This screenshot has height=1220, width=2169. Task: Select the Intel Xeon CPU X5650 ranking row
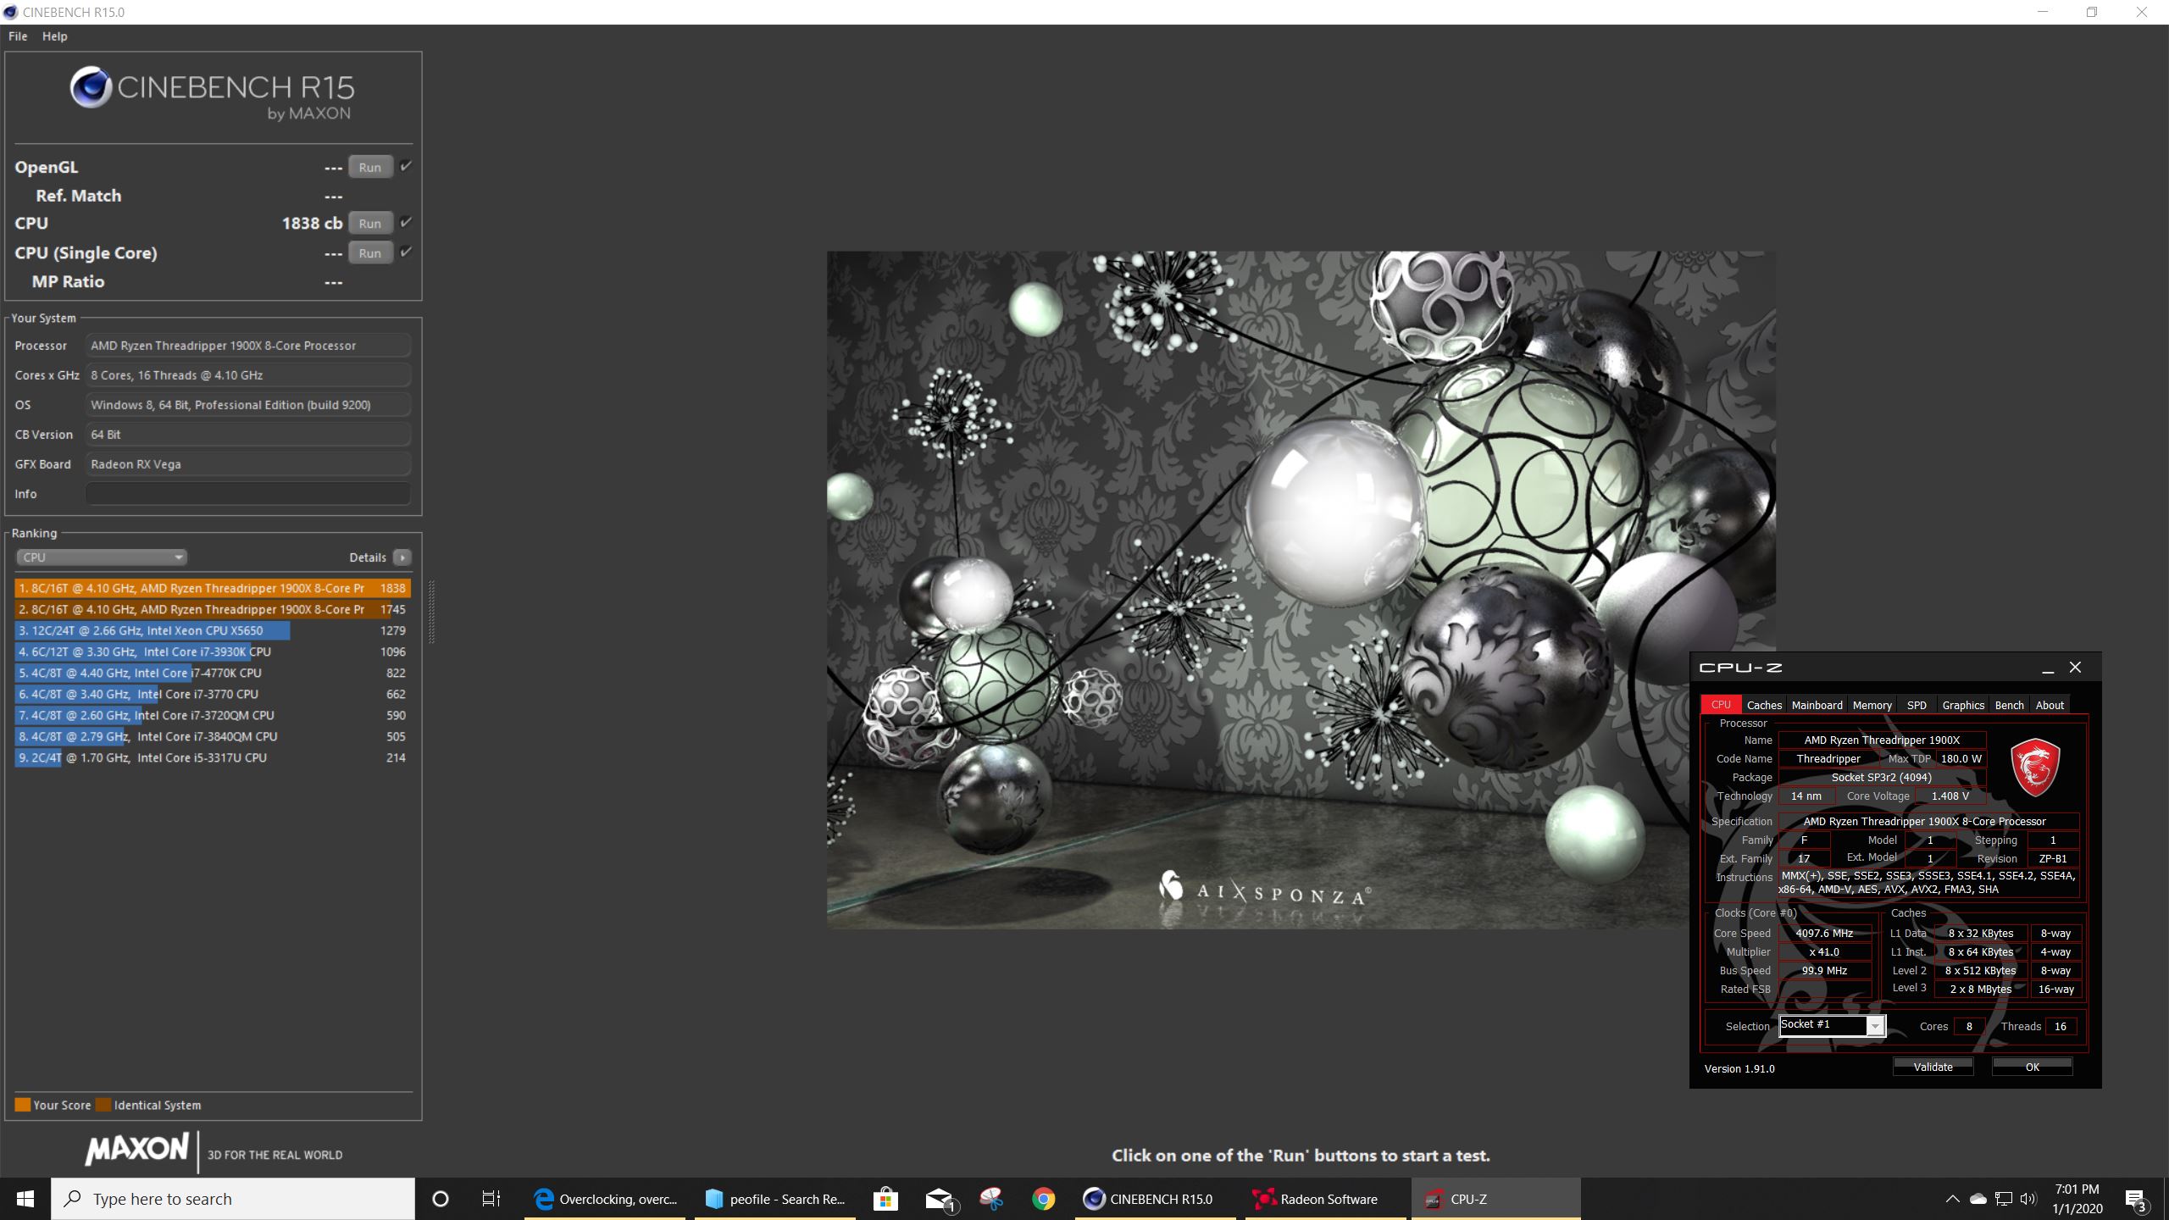pos(212,630)
